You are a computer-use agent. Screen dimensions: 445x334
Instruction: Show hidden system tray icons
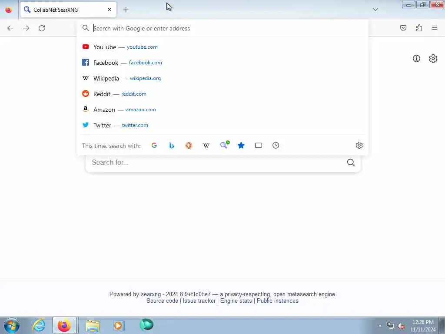click(x=380, y=326)
